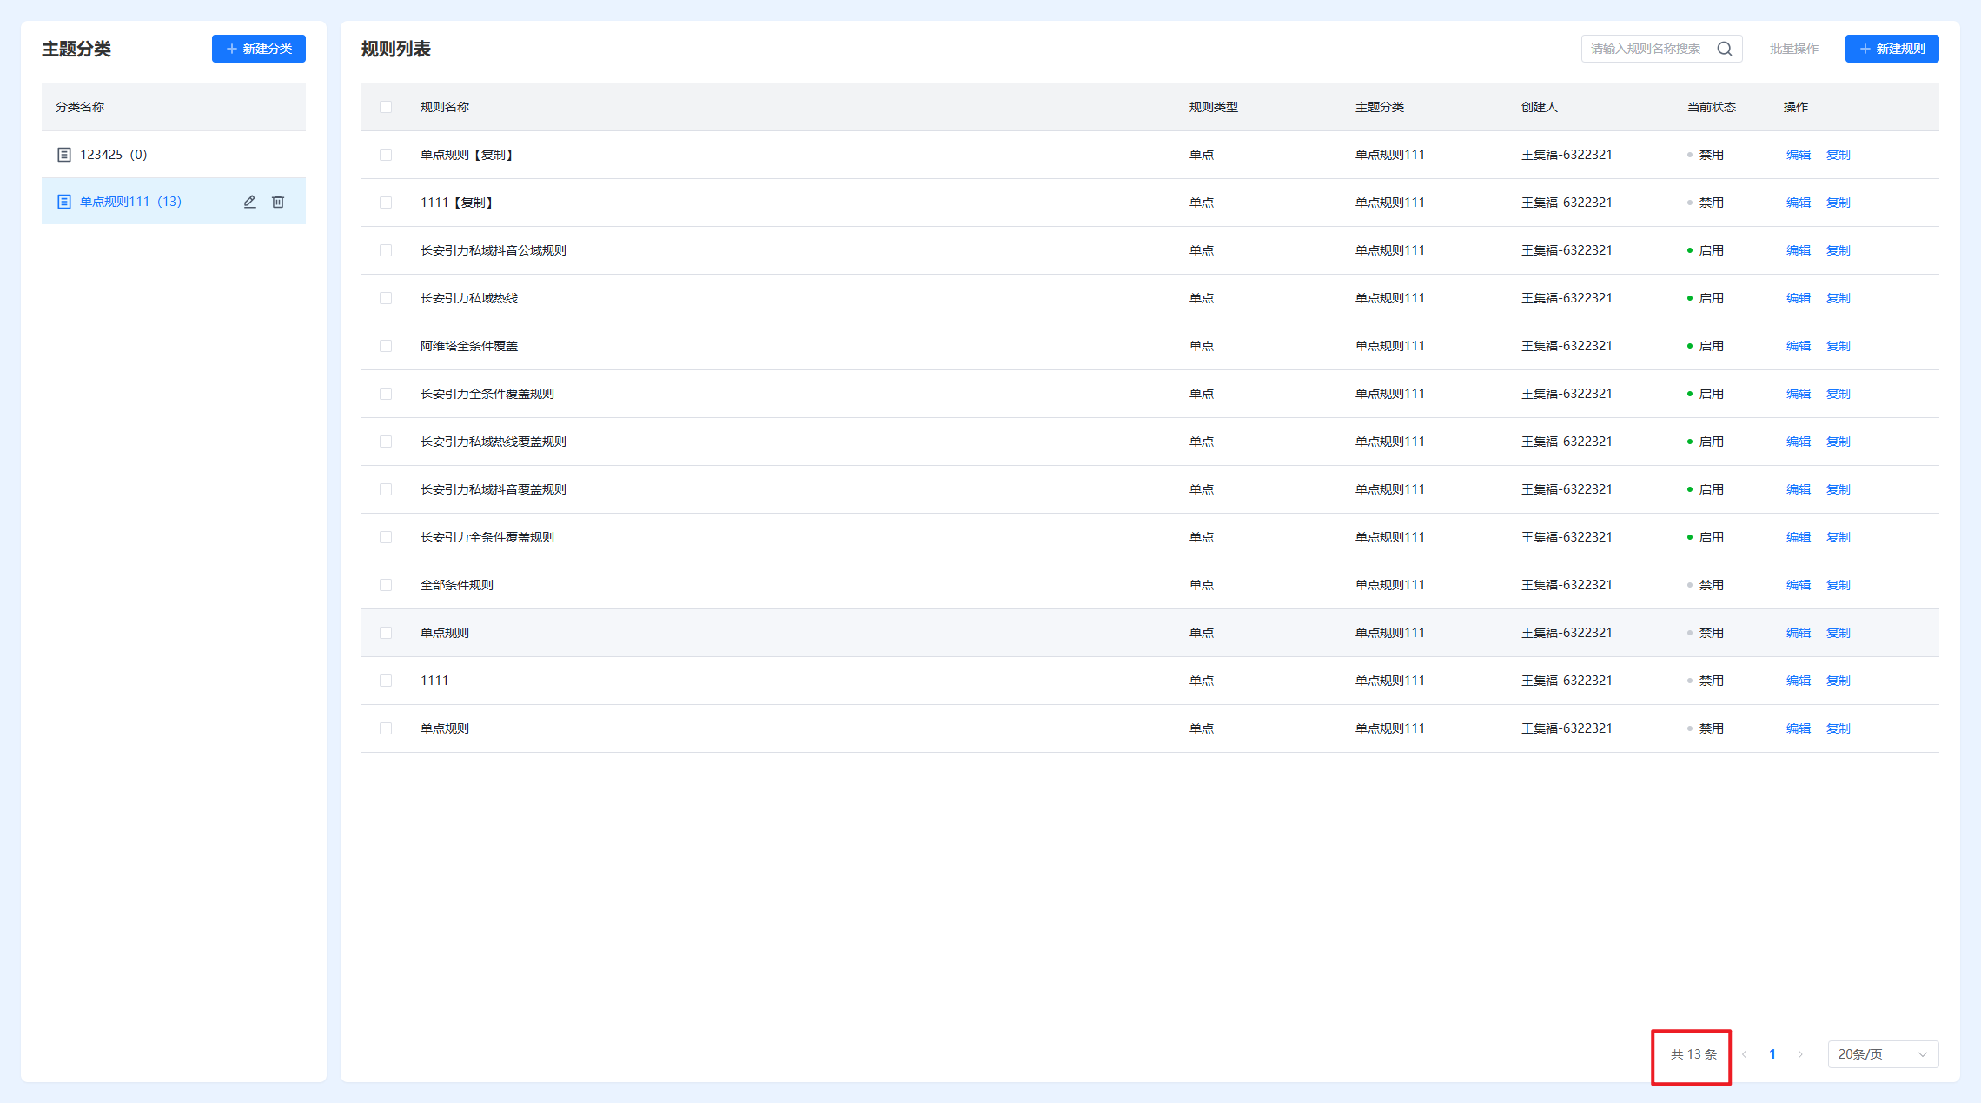
Task: Click the document icon beside 123425
Action: coord(63,155)
